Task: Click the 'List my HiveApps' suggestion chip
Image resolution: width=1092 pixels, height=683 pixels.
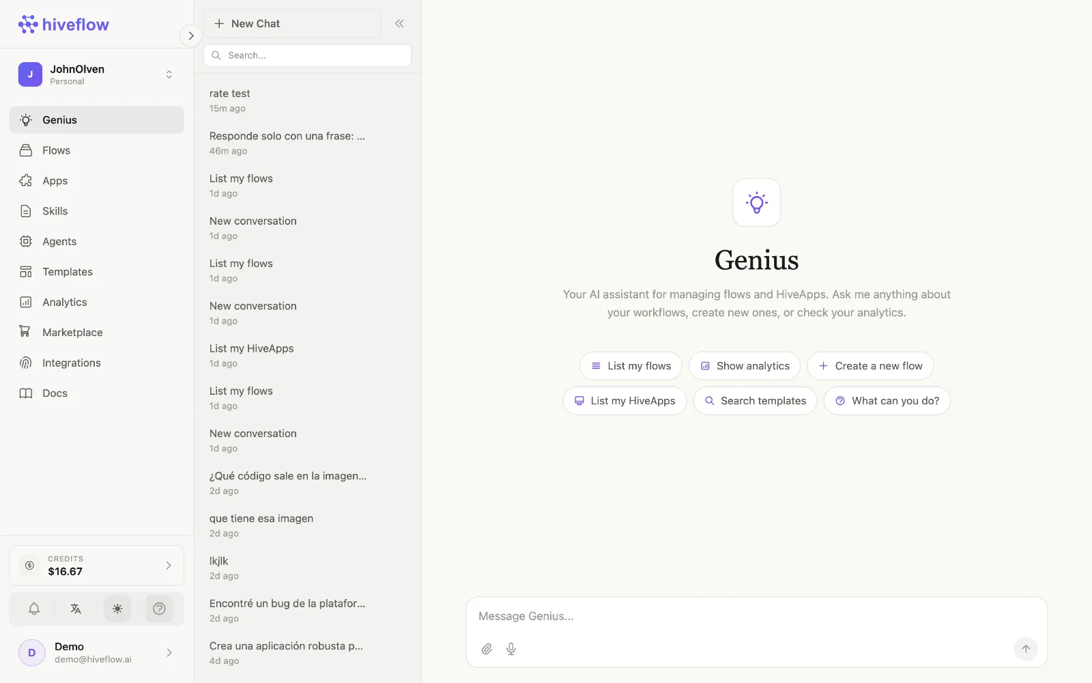Action: coord(624,401)
